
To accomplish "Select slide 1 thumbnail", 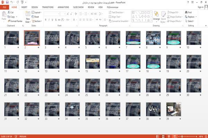I will [12, 38].
